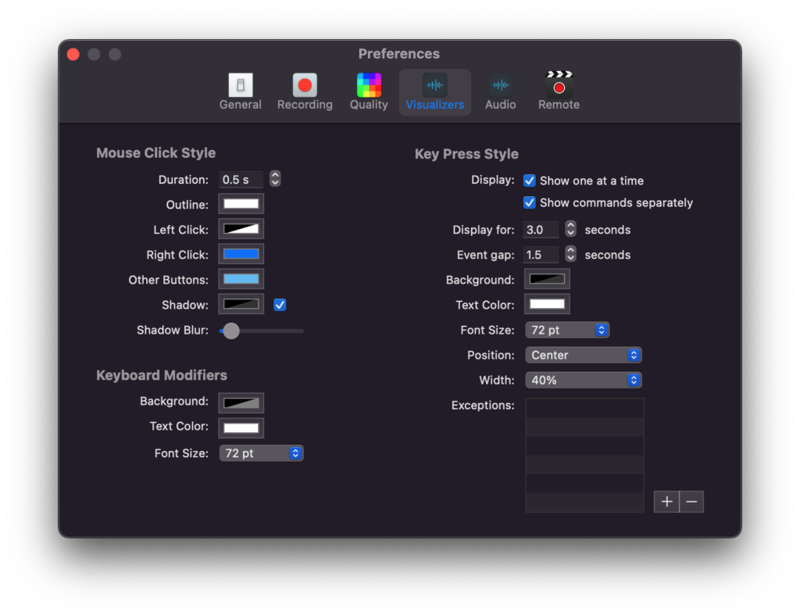Open Keyboard Modifiers Text Color well
The width and height of the screenshot is (800, 615).
tap(241, 427)
